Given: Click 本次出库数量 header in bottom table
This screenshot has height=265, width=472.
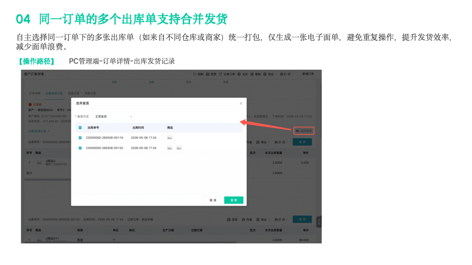Looking at the screenshot, I should point(273,230).
